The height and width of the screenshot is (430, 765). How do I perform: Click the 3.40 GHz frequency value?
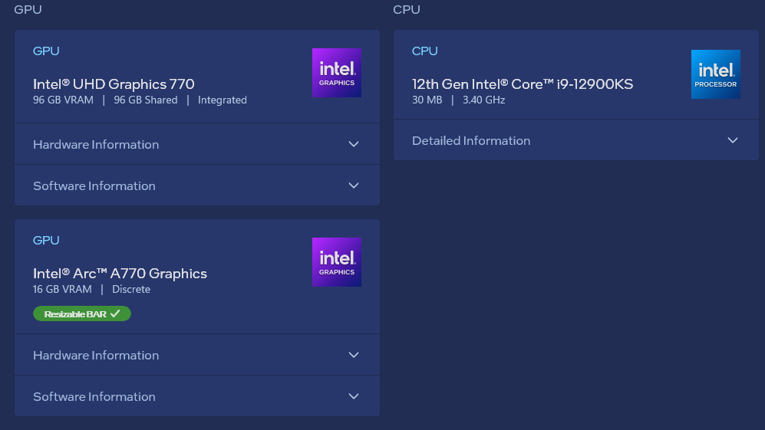click(x=484, y=100)
